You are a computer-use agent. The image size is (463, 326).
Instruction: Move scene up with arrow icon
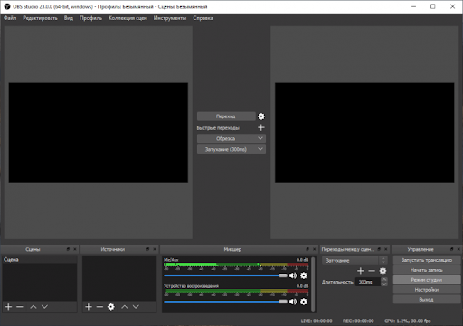coord(33,307)
